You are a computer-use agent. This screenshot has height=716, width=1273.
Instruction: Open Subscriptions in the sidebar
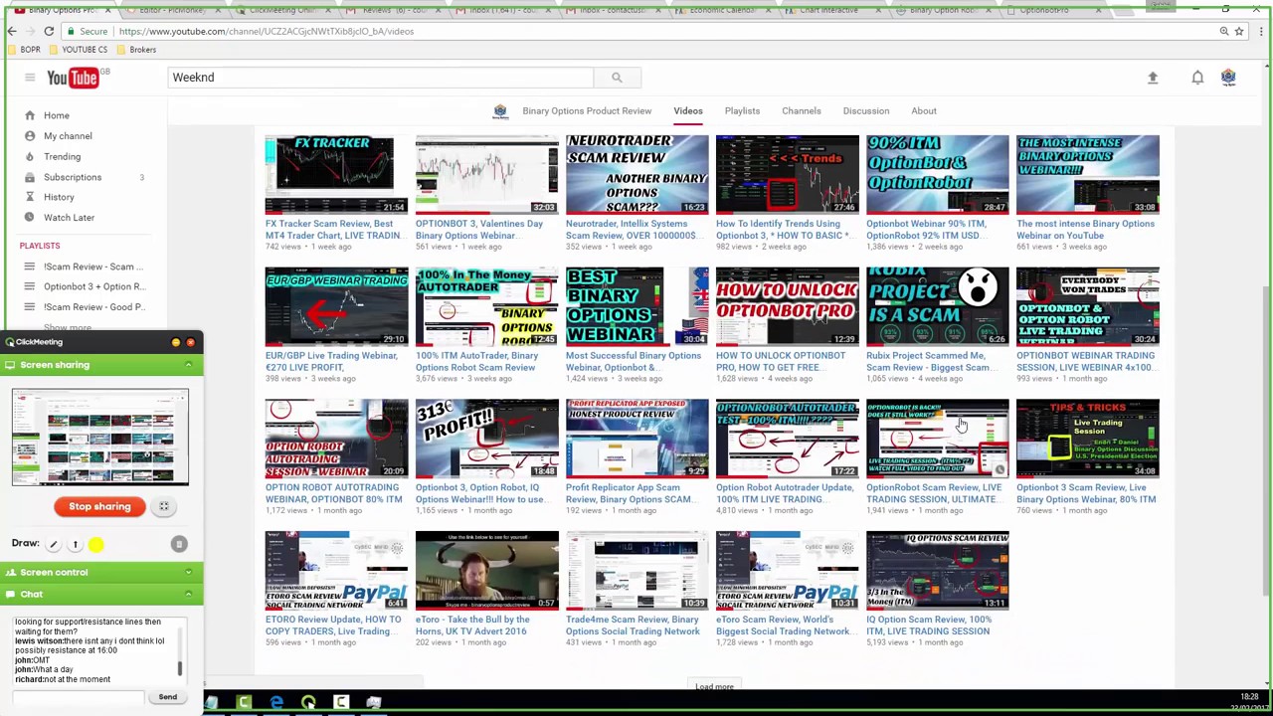click(73, 177)
